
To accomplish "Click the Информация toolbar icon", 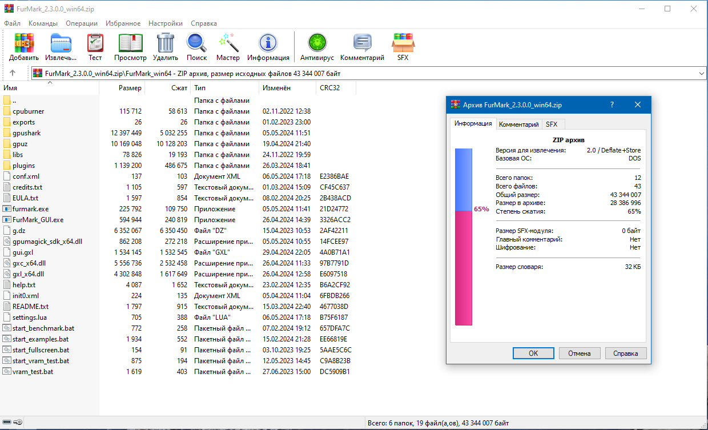I will click(268, 43).
